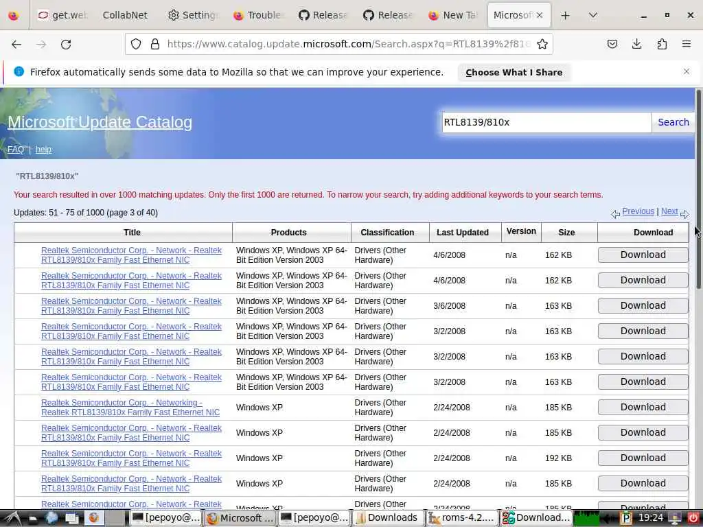This screenshot has width=703, height=527.
Task: Click the Search button
Action: tap(673, 122)
